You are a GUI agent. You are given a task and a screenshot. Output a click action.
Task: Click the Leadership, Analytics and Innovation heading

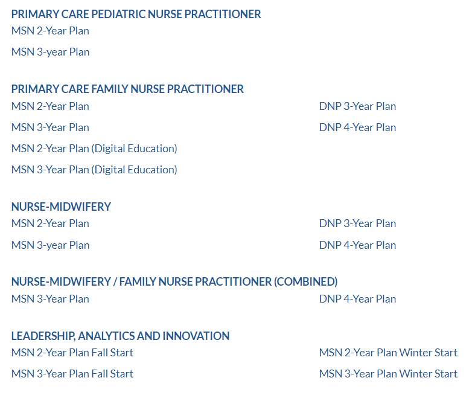pyautogui.click(x=120, y=336)
